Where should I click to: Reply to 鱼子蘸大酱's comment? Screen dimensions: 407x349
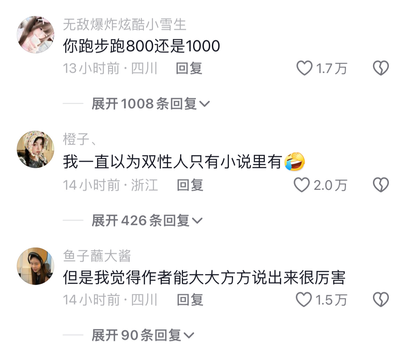[x=190, y=300]
